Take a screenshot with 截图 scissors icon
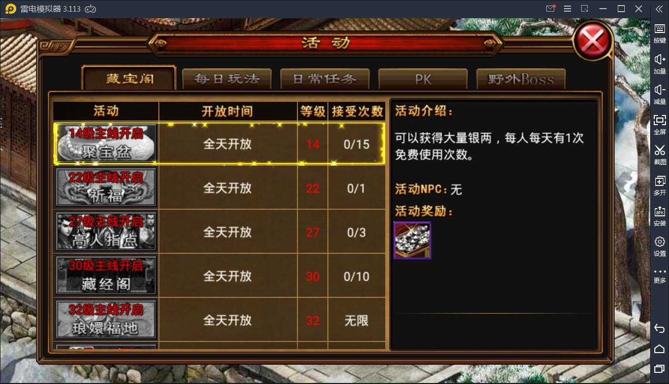Screen dimensions: 669x384 tap(659, 155)
